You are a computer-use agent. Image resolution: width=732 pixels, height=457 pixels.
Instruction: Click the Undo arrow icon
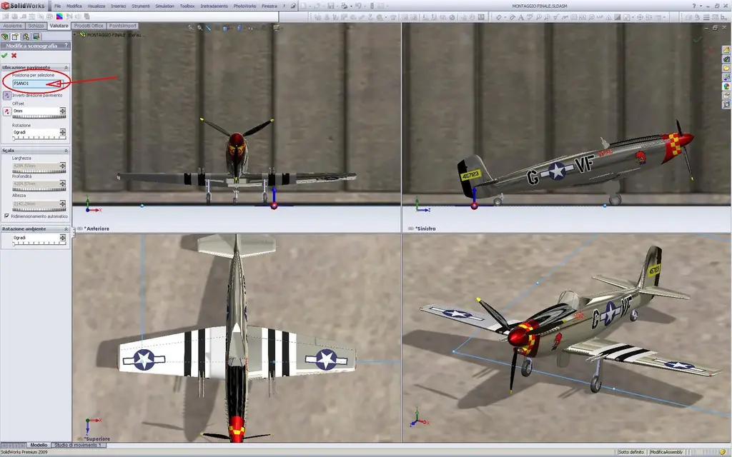click(x=358, y=6)
